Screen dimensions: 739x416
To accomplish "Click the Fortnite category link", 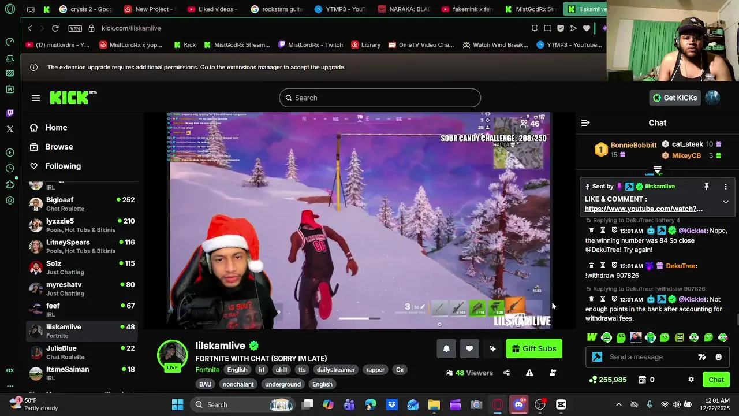I will click(x=207, y=370).
